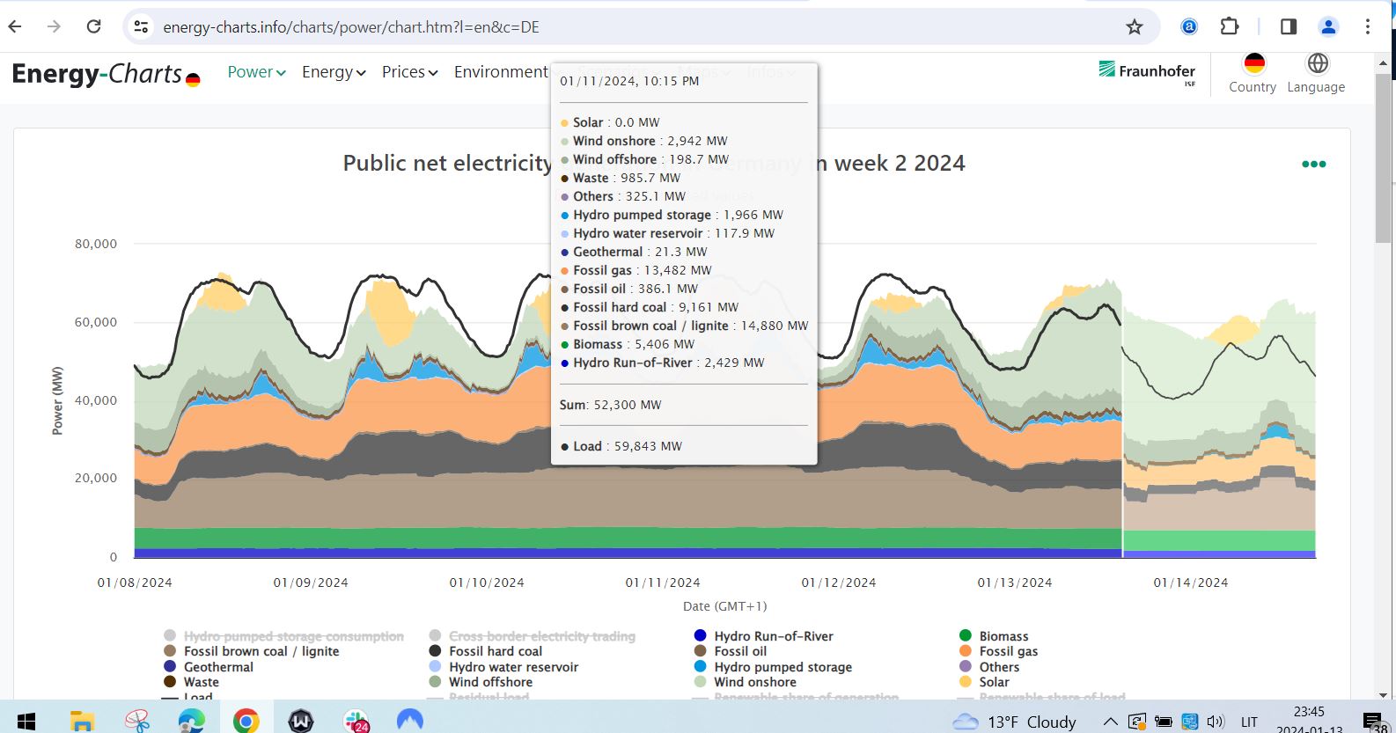Toggle Fossil oil series in legend
1396x733 pixels.
coord(730,651)
